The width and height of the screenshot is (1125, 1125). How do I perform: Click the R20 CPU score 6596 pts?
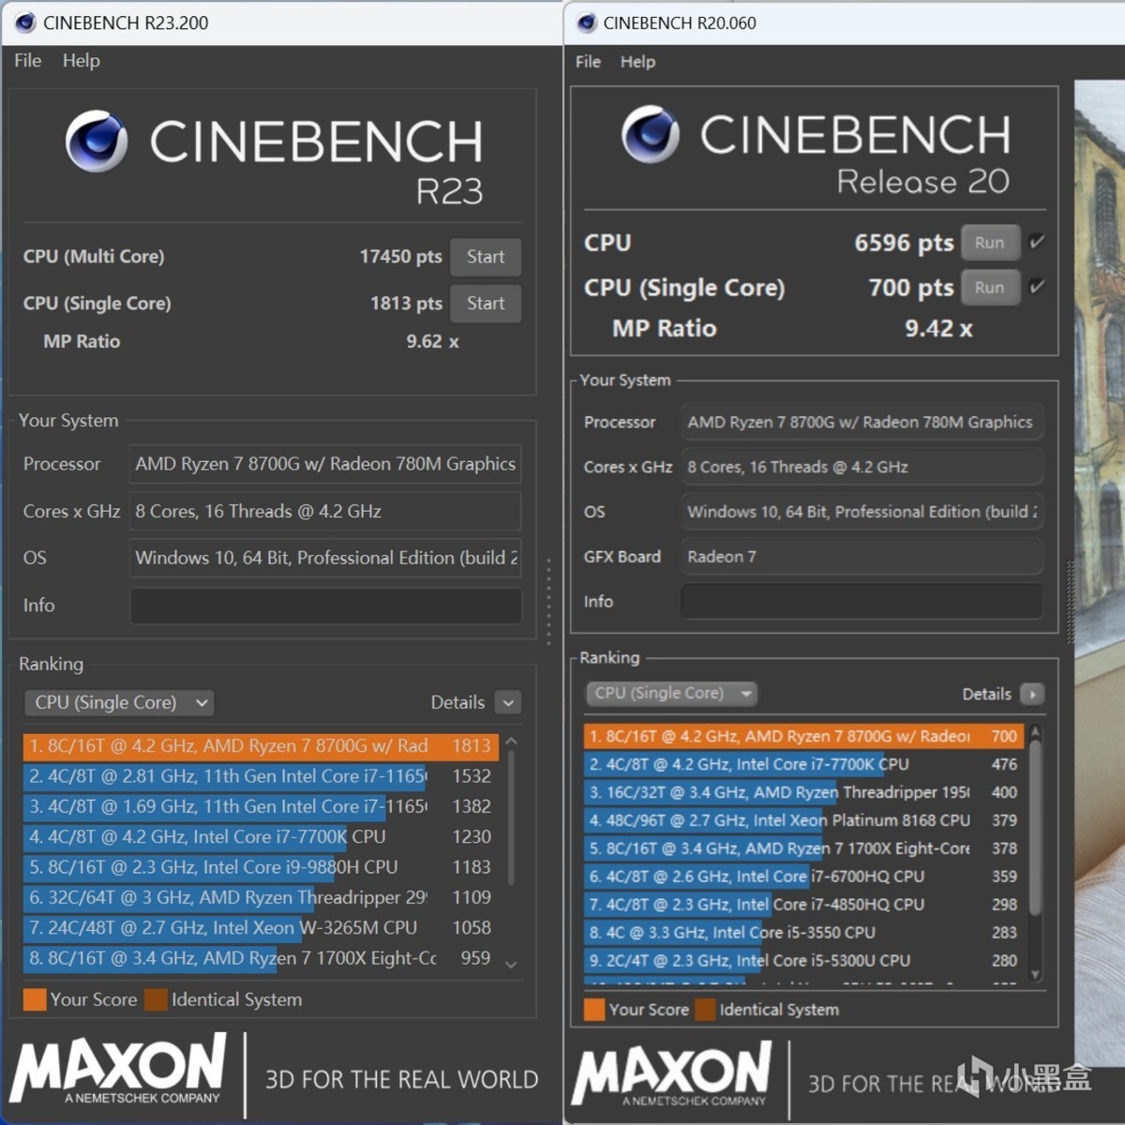coord(904,243)
